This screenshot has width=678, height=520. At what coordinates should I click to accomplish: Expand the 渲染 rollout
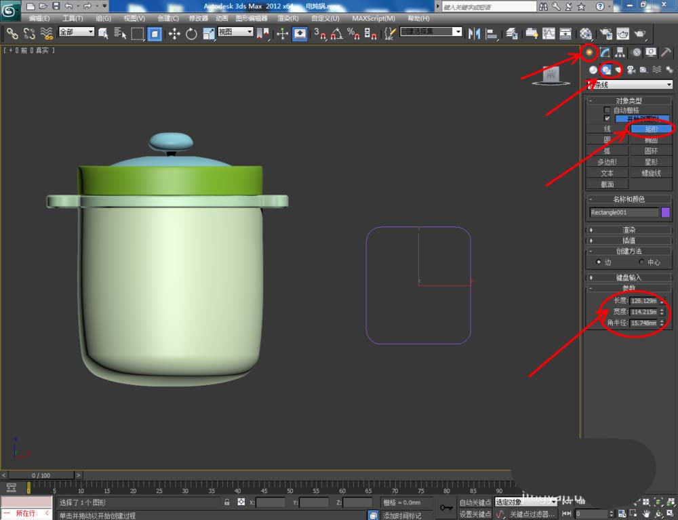pos(629,230)
